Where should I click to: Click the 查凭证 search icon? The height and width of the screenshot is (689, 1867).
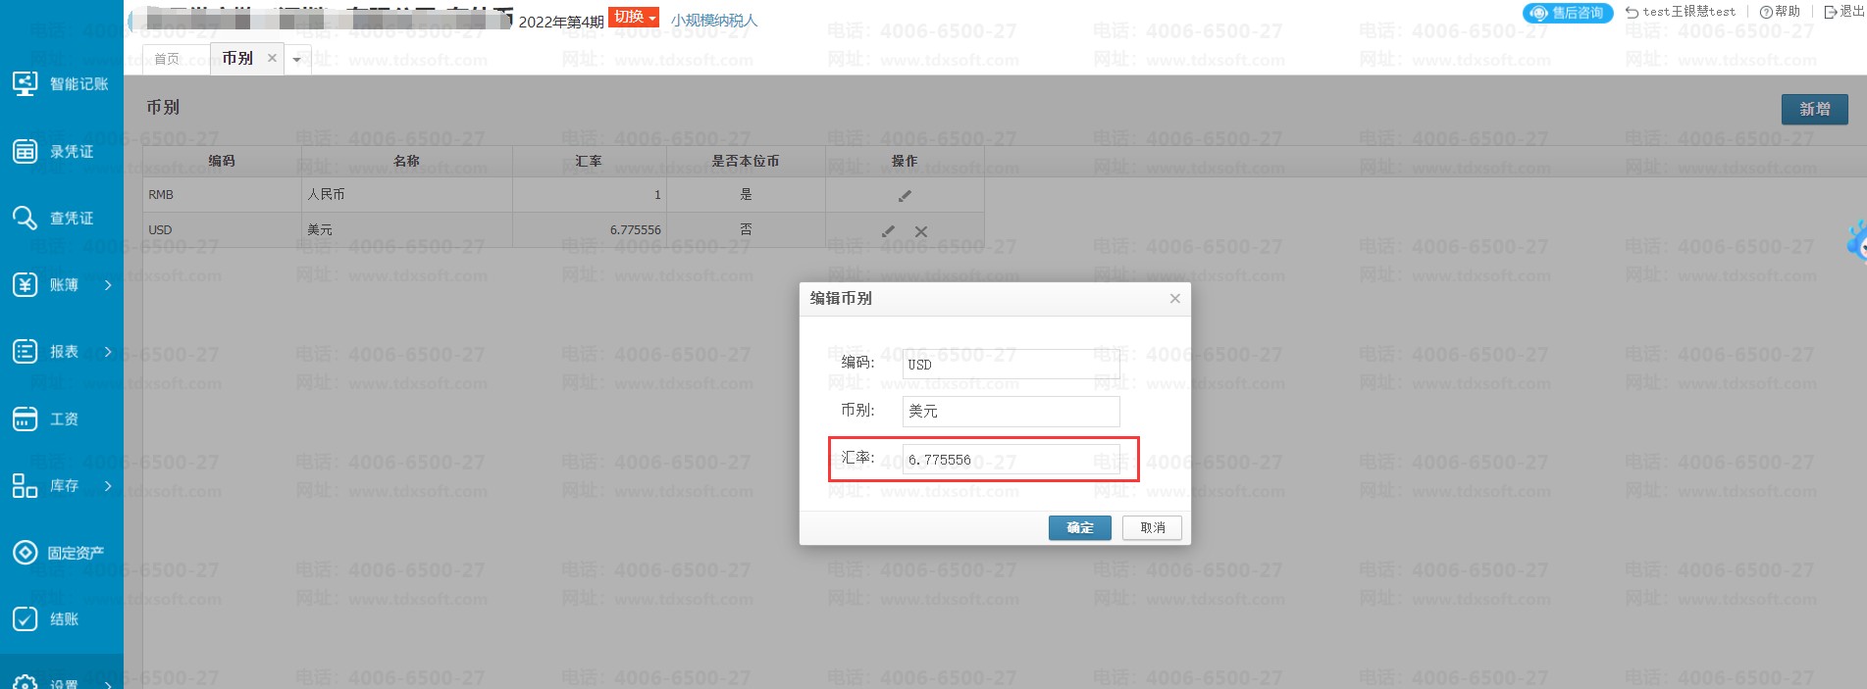[x=26, y=218]
